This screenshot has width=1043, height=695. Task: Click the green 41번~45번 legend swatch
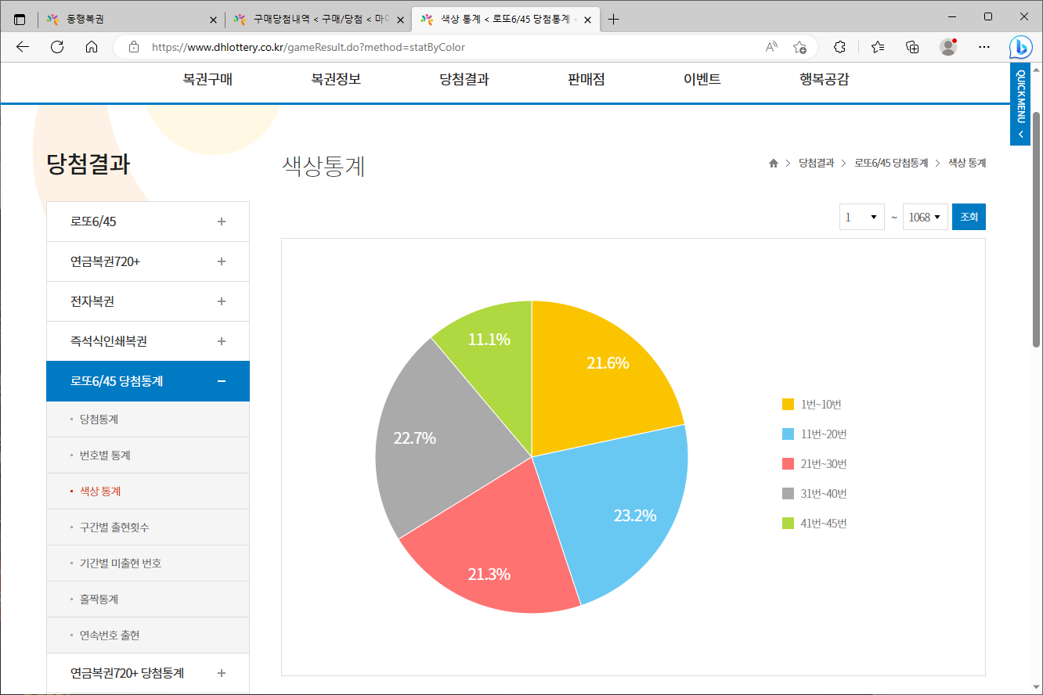pyautogui.click(x=788, y=523)
